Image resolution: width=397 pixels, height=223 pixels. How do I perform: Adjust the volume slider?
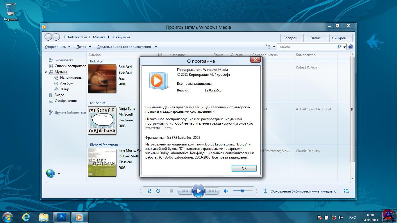coord(242,191)
